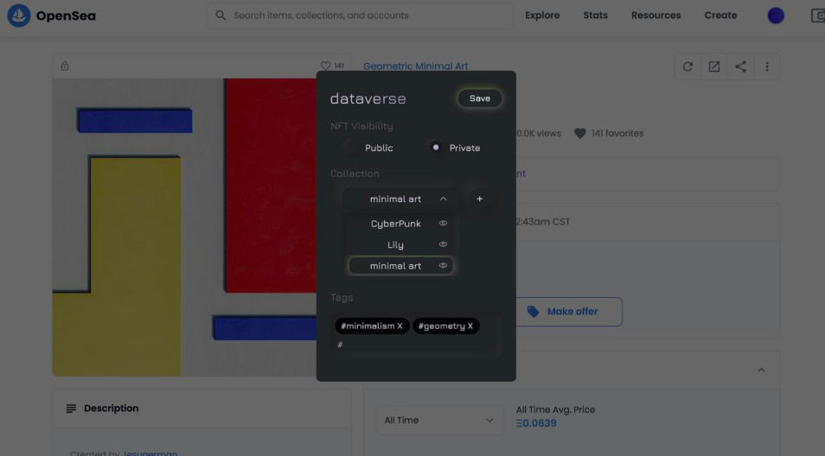Open the wallet icon in header
Screen dimensions: 825x456
pos(817,16)
